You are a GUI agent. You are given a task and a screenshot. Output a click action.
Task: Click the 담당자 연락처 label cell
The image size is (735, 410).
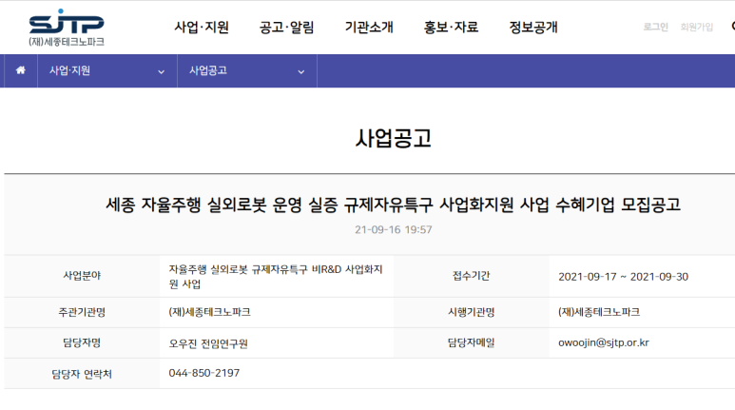[x=82, y=374]
